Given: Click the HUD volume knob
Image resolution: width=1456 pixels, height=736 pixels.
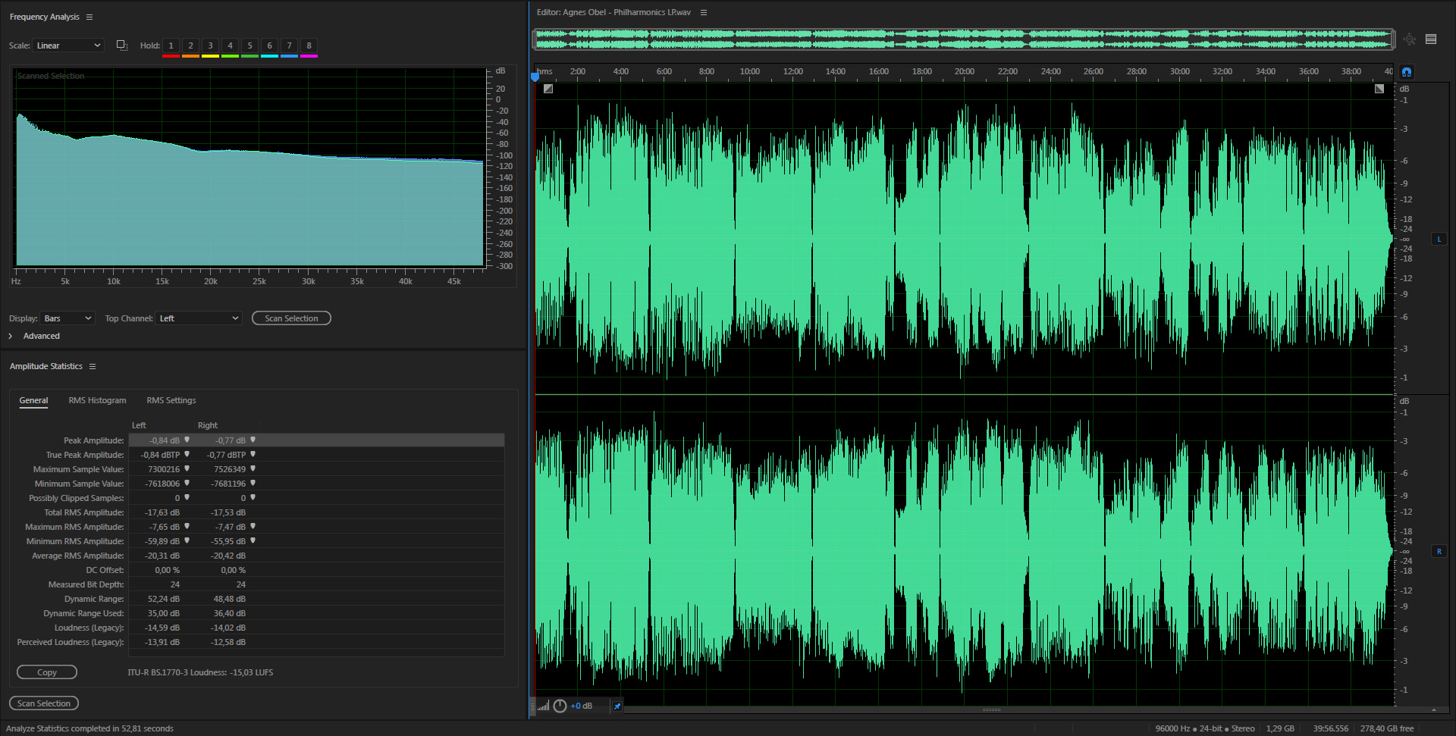Looking at the screenshot, I should pyautogui.click(x=560, y=706).
